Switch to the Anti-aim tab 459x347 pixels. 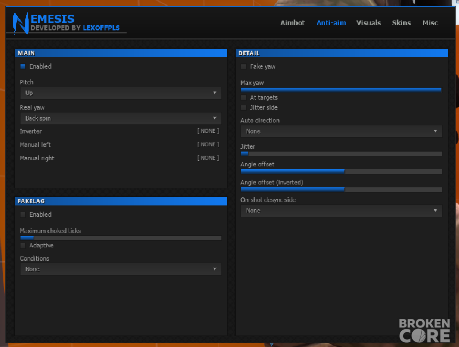(x=331, y=23)
